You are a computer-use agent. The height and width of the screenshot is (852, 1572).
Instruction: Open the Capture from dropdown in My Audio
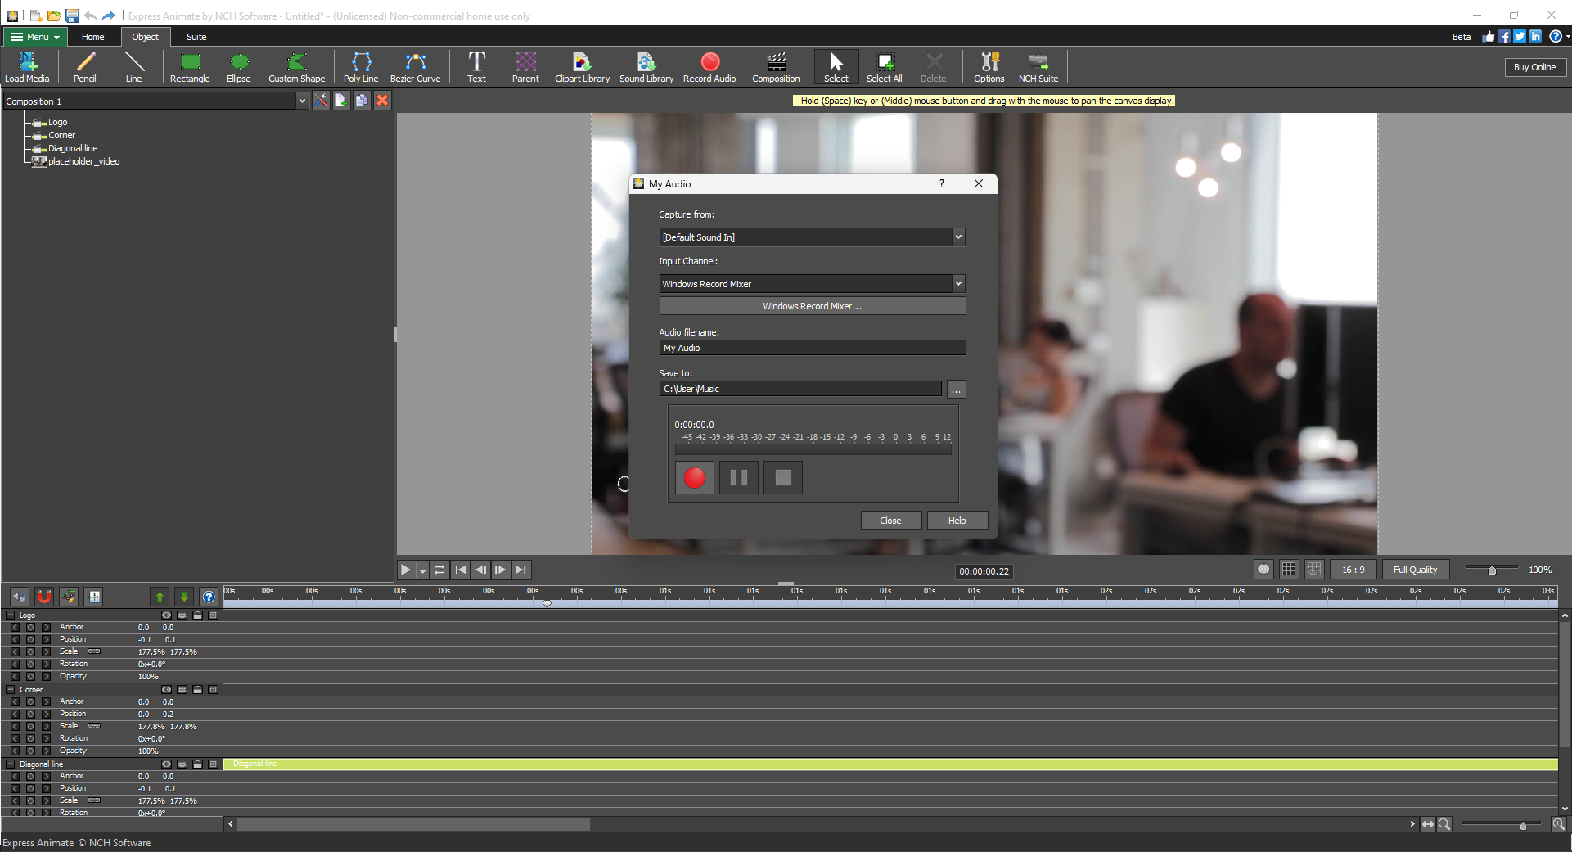pyautogui.click(x=957, y=237)
